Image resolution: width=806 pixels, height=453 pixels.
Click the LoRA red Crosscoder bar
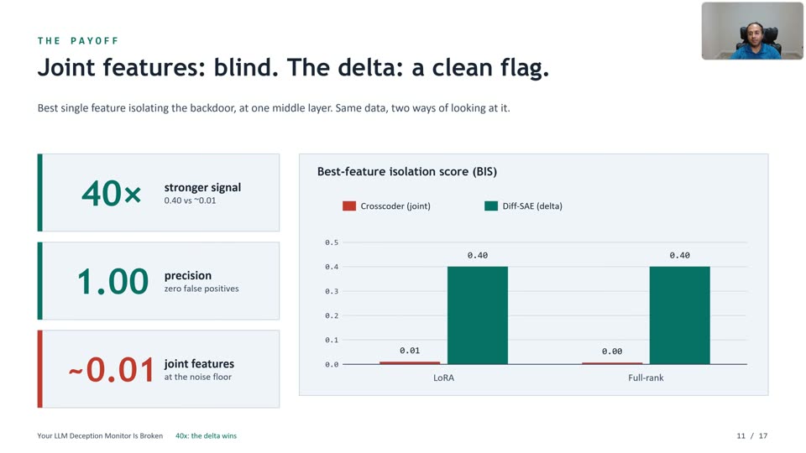click(410, 362)
